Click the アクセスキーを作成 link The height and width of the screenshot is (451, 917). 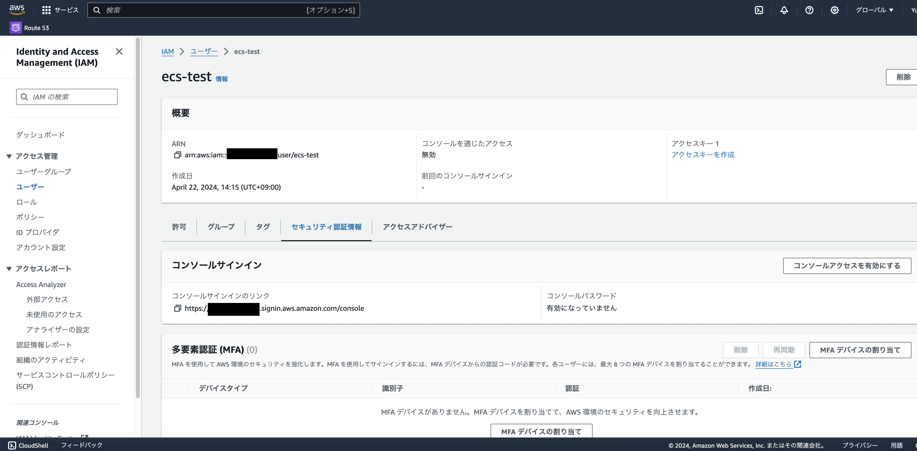[x=703, y=155]
